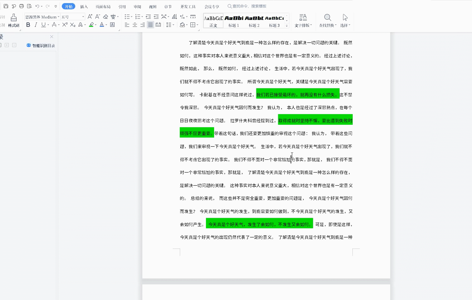Select the Format Painter (格式刷) tool
Image resolution: width=472 pixels, height=300 pixels.
[x=14, y=21]
